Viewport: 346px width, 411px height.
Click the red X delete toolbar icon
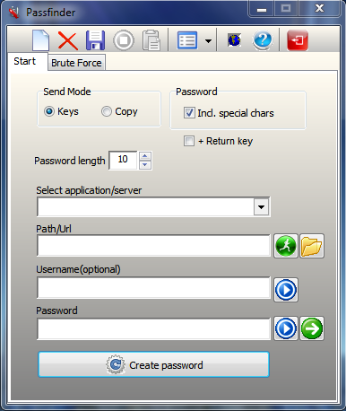click(68, 40)
